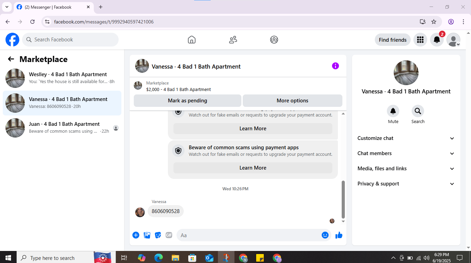This screenshot has height=263, width=471.
Task: Show hidden system tray icons
Action: click(x=393, y=258)
